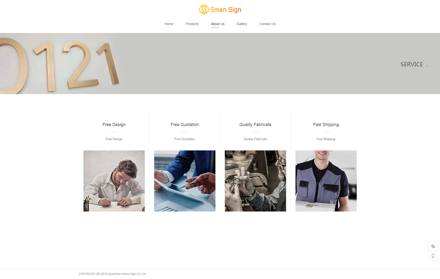Click the Fast Shipping heading
This screenshot has width=440, height=279.
click(326, 125)
